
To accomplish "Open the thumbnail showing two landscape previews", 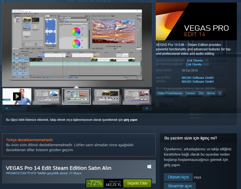I will coord(107,96).
